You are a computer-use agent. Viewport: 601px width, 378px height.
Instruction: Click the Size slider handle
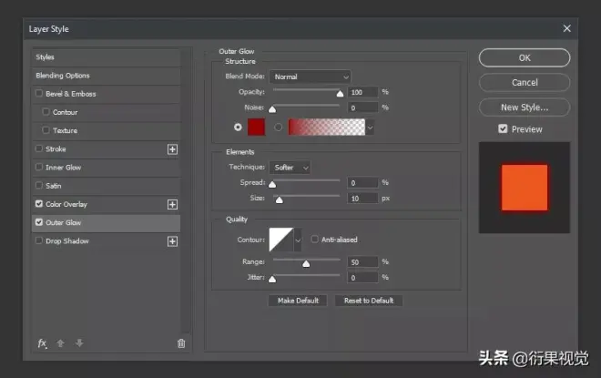[x=280, y=199]
